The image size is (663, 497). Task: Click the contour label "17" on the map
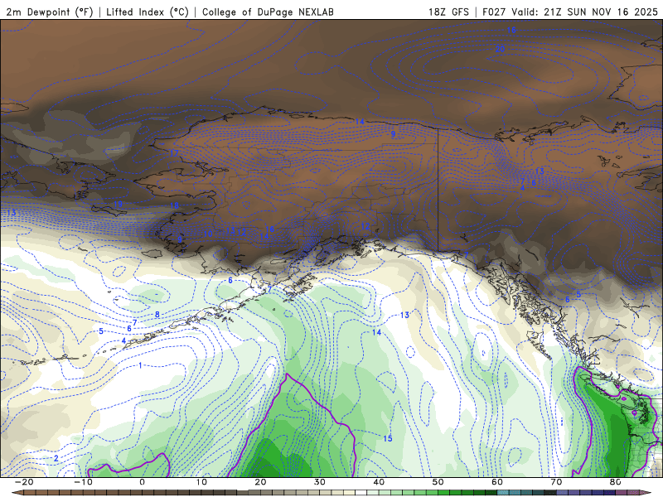[x=175, y=153]
